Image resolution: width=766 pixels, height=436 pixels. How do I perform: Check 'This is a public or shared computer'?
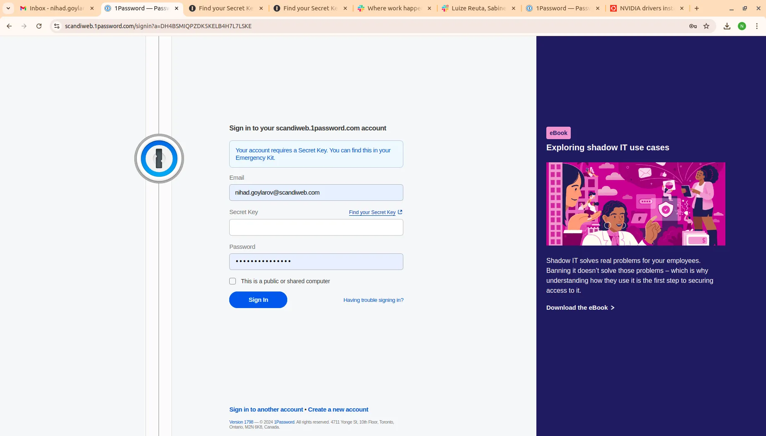click(x=233, y=281)
